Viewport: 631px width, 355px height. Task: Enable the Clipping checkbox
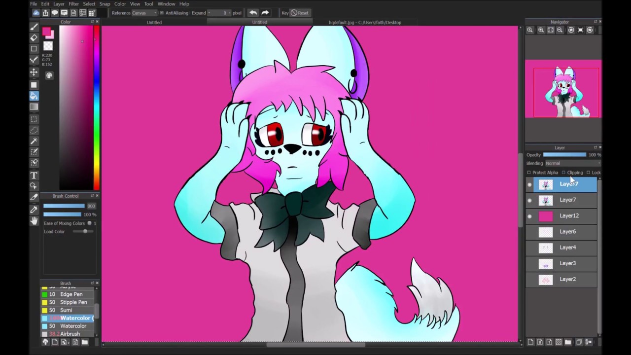tap(563, 173)
